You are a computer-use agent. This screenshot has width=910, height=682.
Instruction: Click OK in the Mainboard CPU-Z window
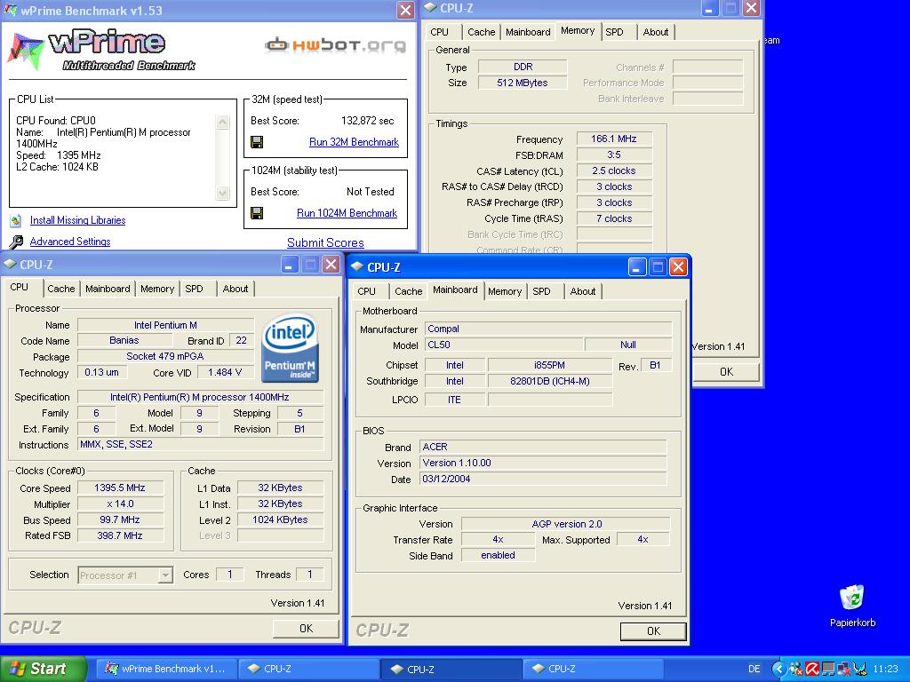click(x=653, y=631)
